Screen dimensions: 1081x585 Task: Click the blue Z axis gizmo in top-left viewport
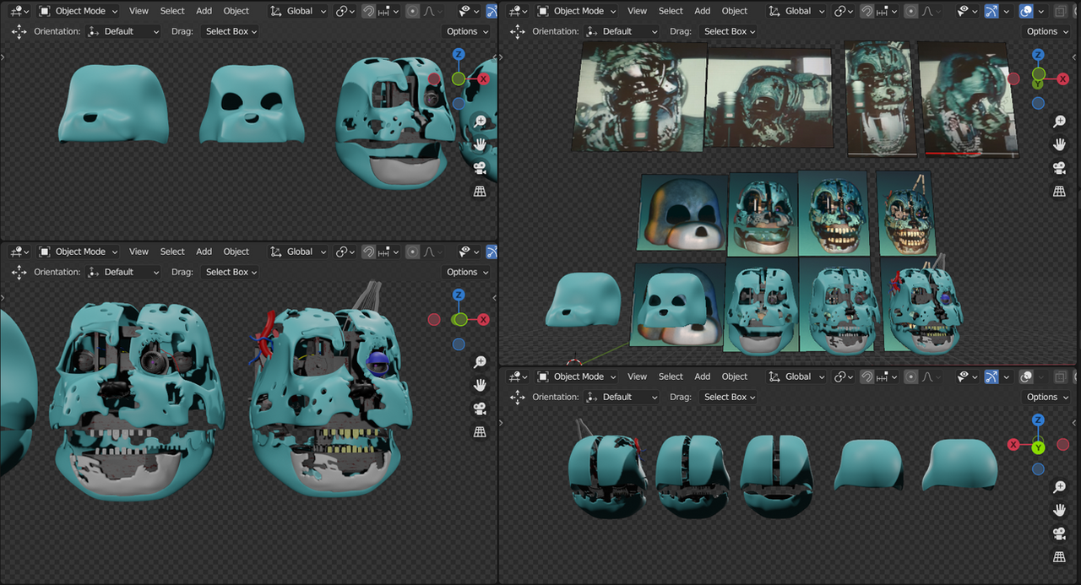tap(459, 54)
